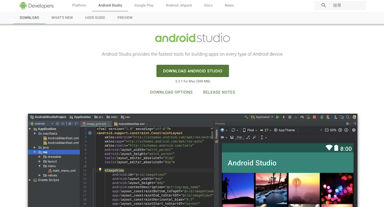
Task: Toggle the magnet Autoconnect icon
Action: coord(232,138)
